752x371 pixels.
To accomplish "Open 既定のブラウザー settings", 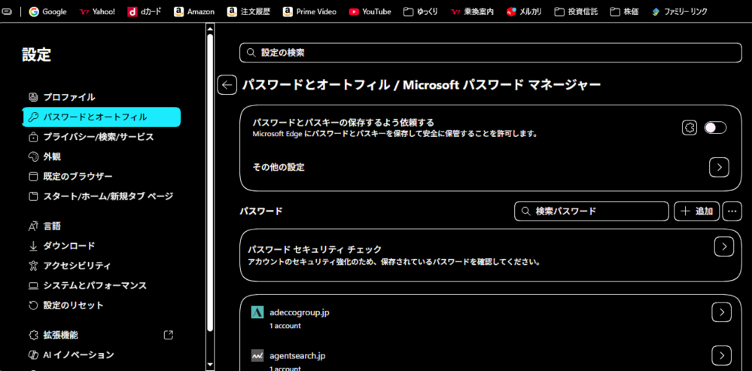I will tap(101, 176).
